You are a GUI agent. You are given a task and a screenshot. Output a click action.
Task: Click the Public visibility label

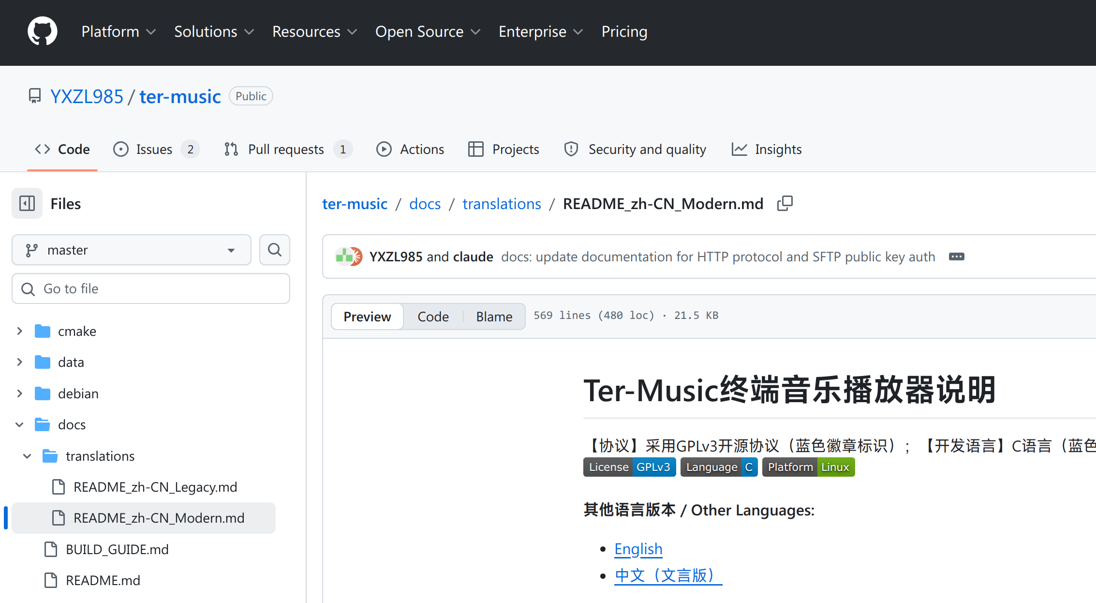coord(251,96)
